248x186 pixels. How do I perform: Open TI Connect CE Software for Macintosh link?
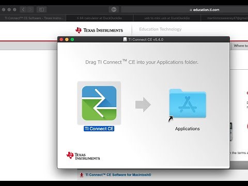118,175
